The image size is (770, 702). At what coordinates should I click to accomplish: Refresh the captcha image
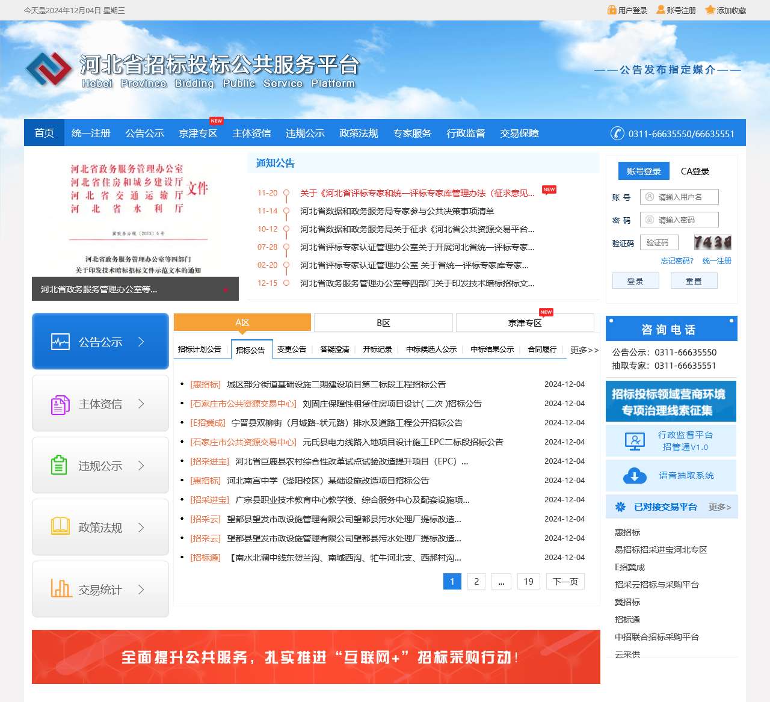point(712,242)
